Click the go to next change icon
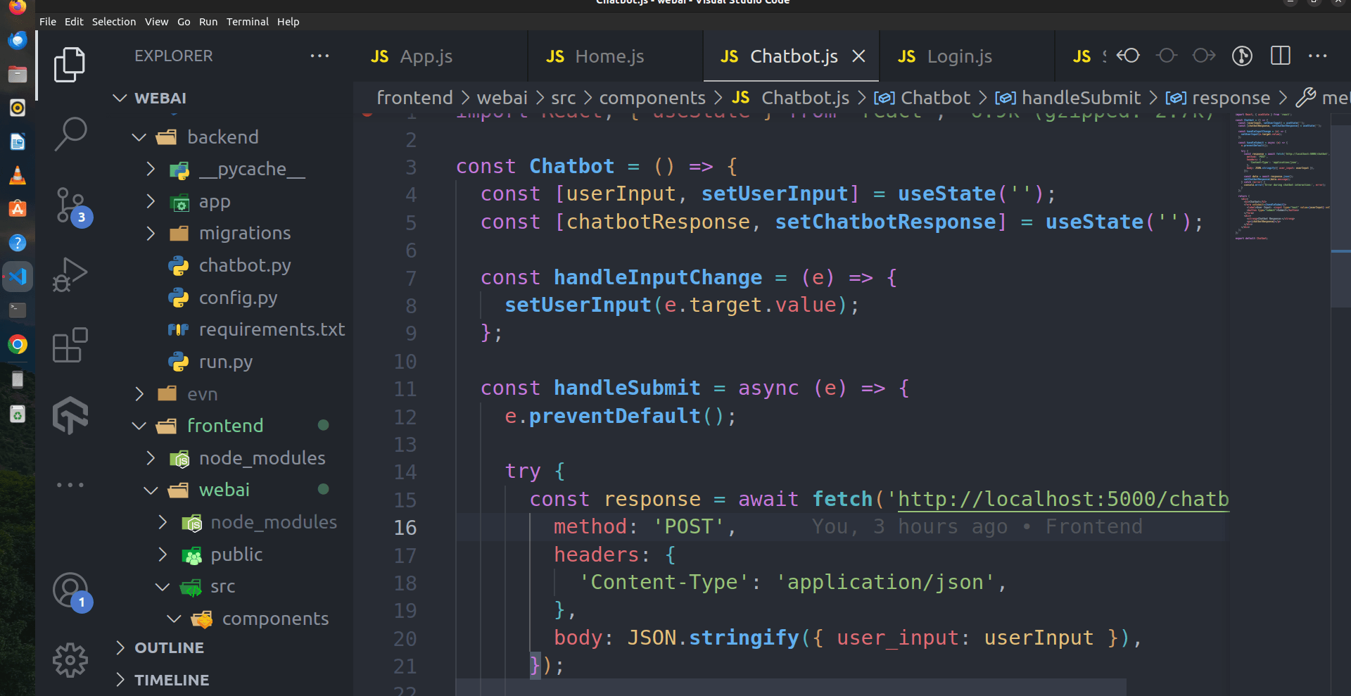 tap(1204, 56)
